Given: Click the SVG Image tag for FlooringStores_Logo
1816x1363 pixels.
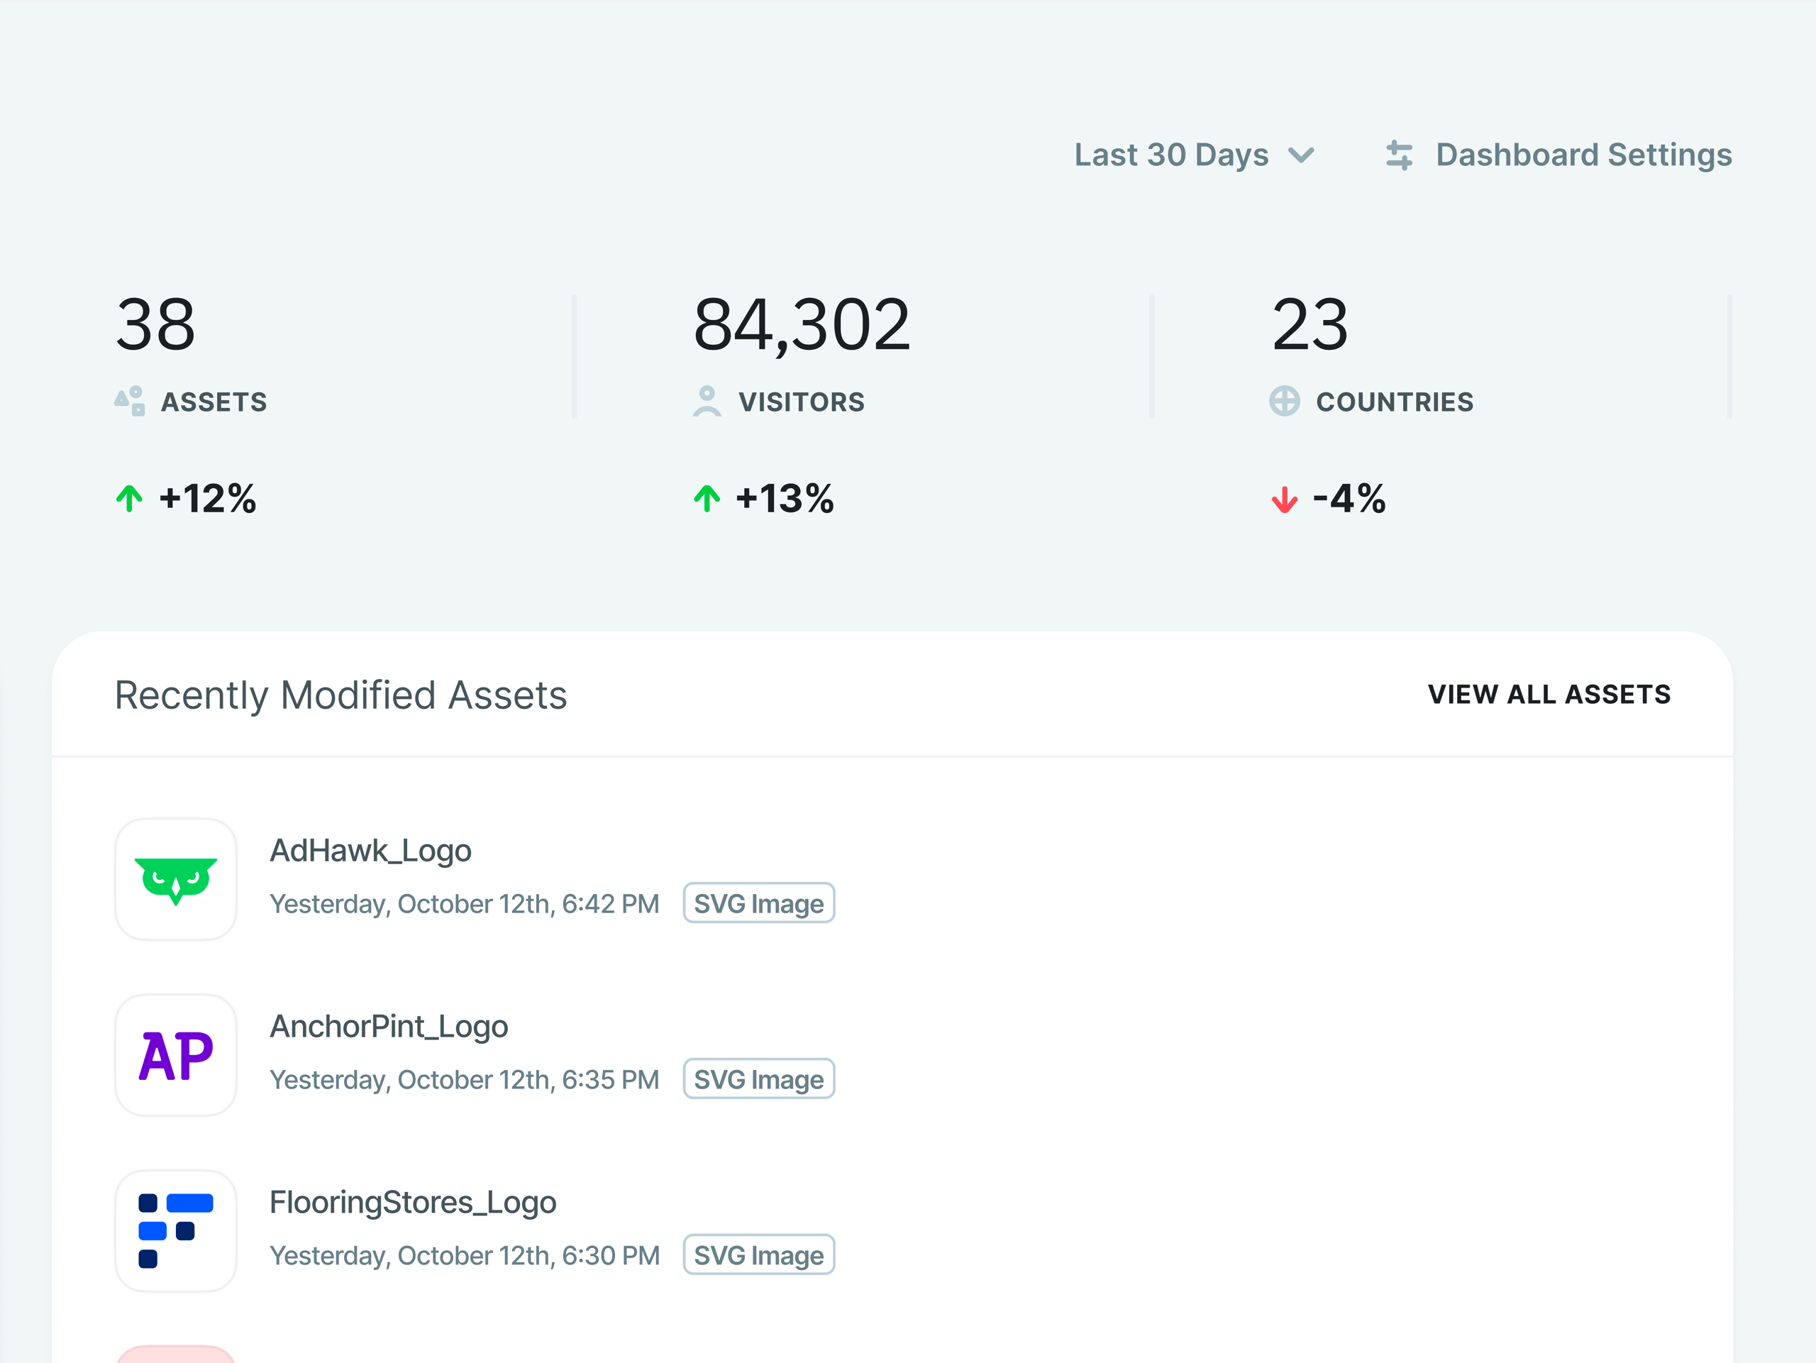Looking at the screenshot, I should point(760,1254).
